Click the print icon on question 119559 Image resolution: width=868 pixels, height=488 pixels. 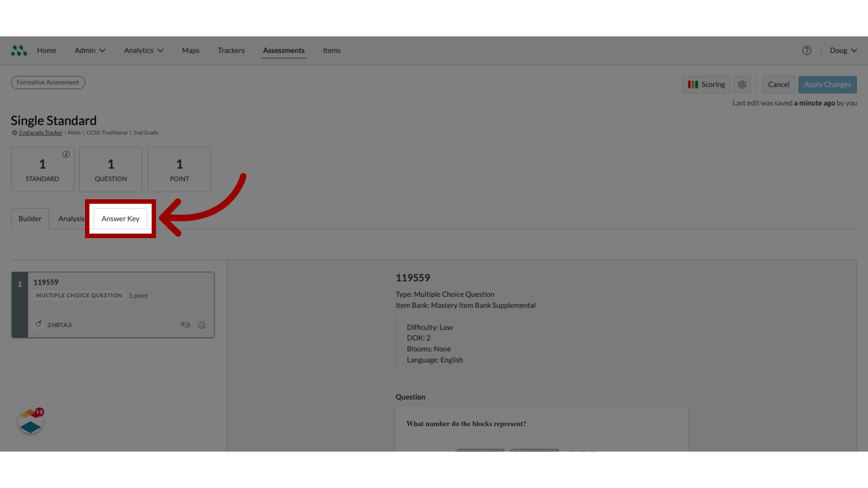202,325
